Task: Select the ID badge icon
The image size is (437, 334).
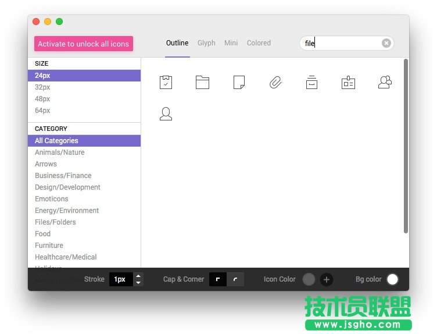Action: click(x=348, y=83)
